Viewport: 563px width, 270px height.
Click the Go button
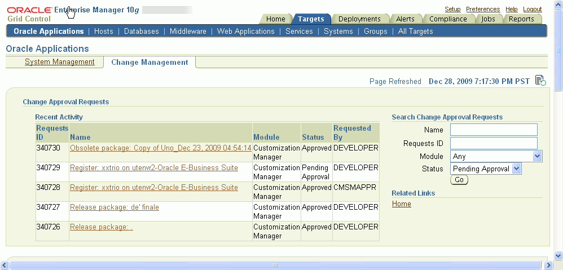tap(459, 180)
